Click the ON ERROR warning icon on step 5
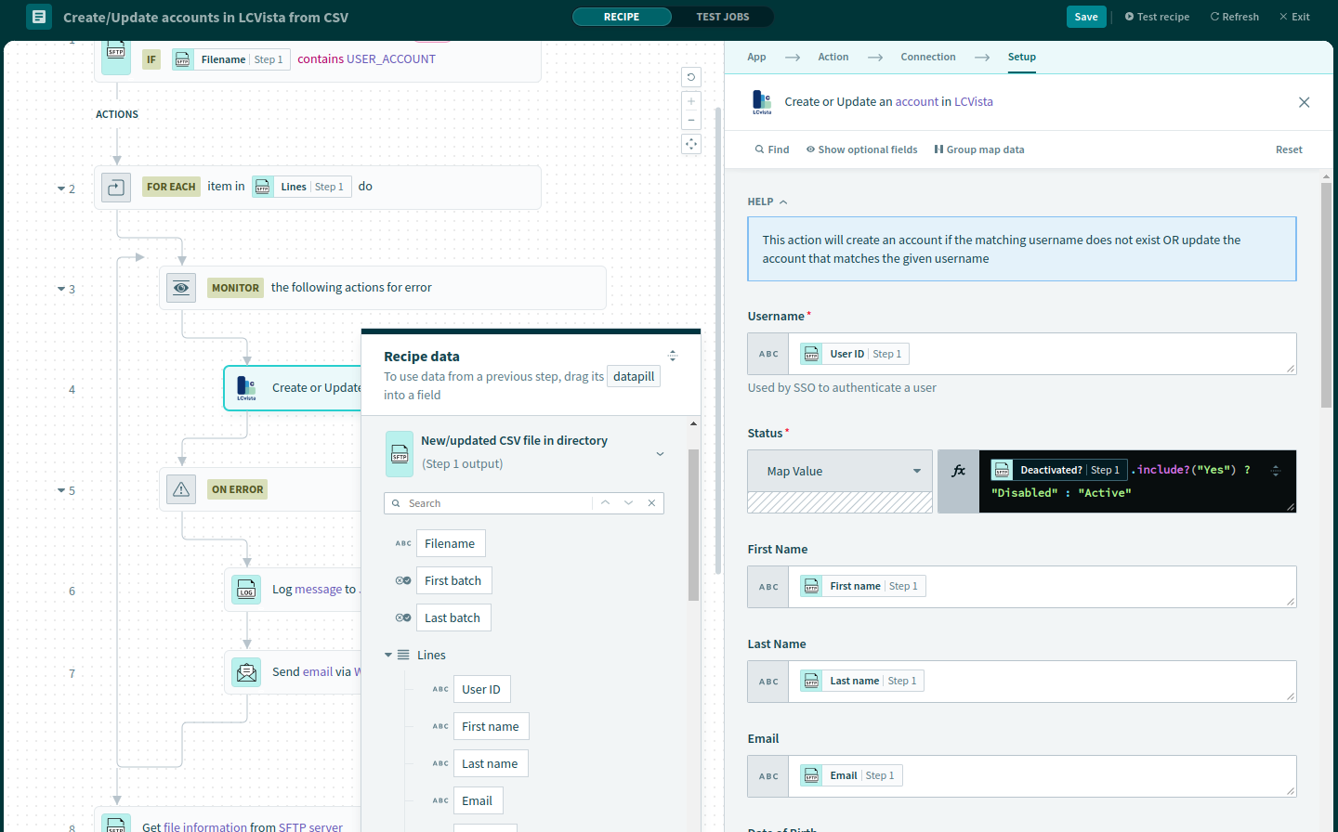This screenshot has width=1338, height=832. point(180,489)
